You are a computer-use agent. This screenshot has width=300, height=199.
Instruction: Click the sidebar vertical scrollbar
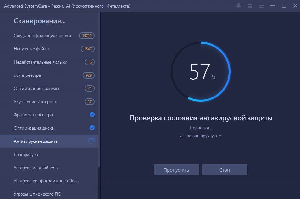point(99,90)
